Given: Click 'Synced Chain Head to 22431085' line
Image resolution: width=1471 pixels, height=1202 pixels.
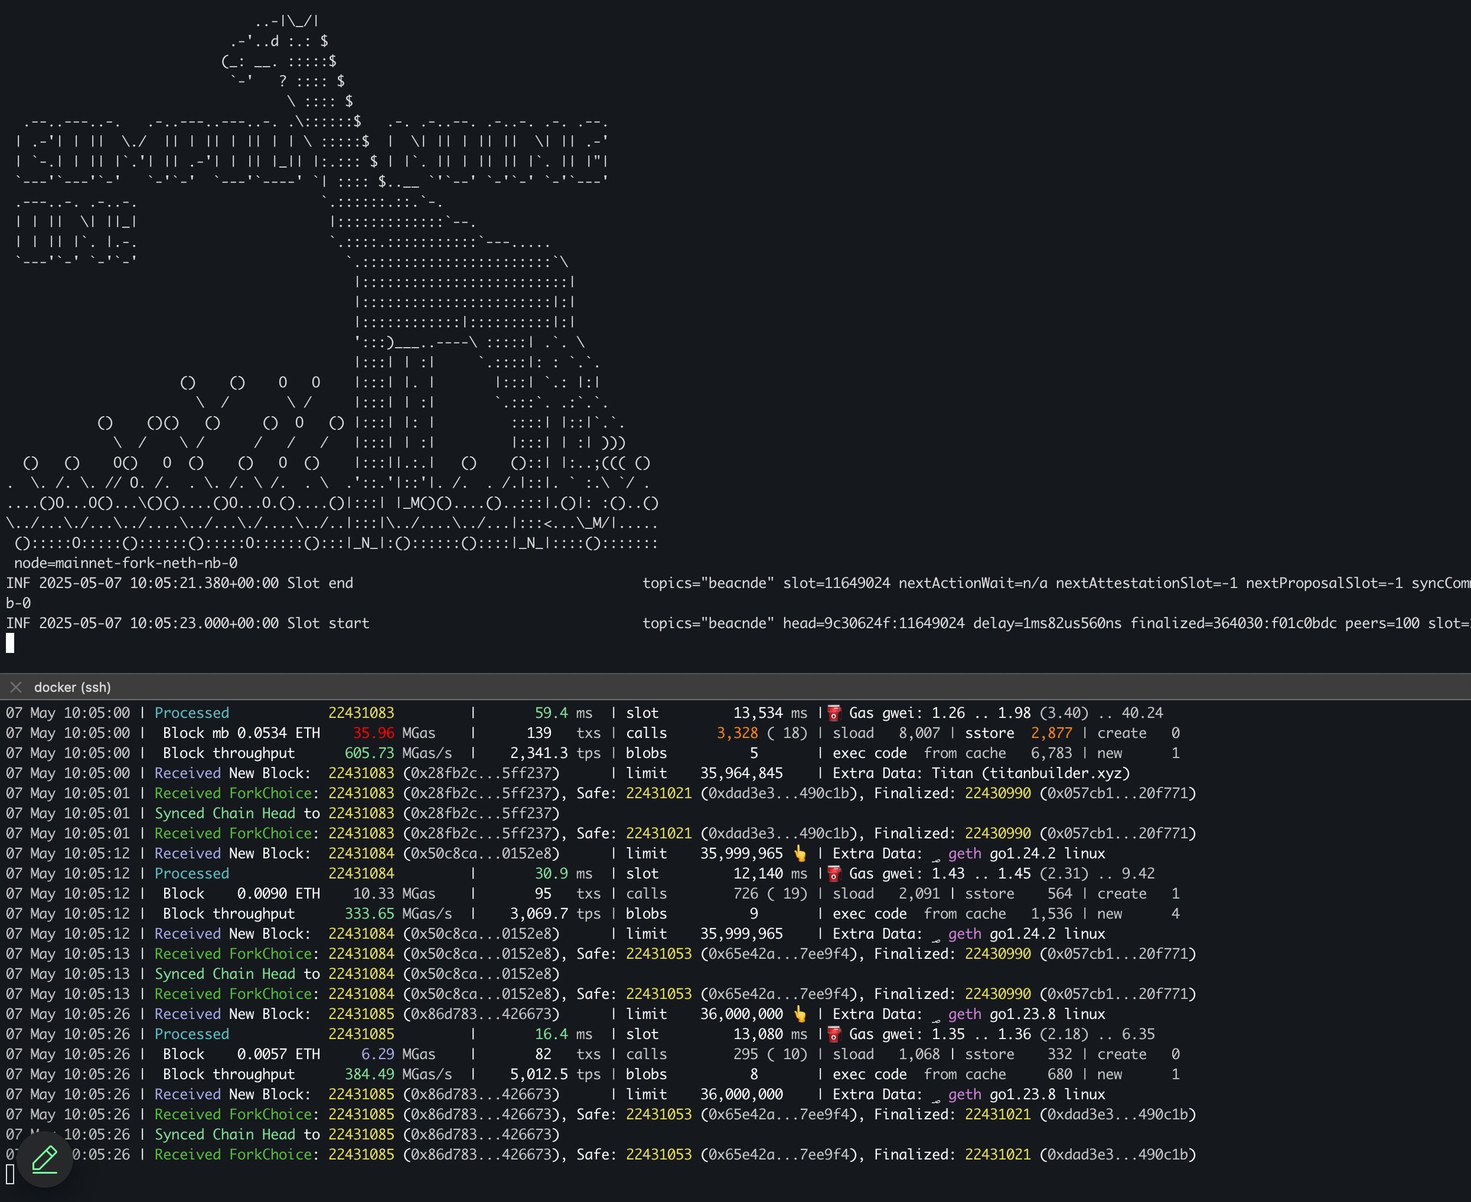Looking at the screenshot, I should click(x=357, y=1135).
